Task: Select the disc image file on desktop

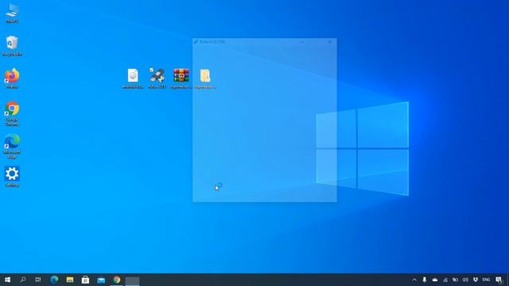Action: pyautogui.click(x=133, y=79)
